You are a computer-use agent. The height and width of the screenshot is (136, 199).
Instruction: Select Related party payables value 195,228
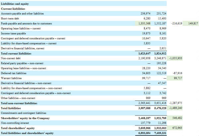tap(161, 63)
